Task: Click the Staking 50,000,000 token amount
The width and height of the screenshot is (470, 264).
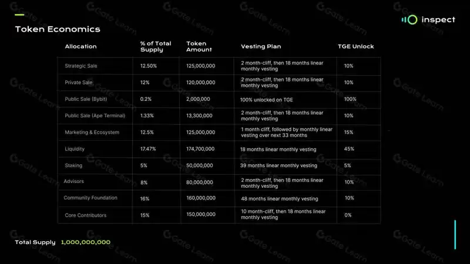Action: pos(200,165)
